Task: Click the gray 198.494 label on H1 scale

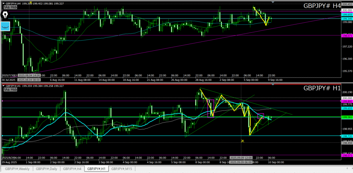Action: click(347, 143)
